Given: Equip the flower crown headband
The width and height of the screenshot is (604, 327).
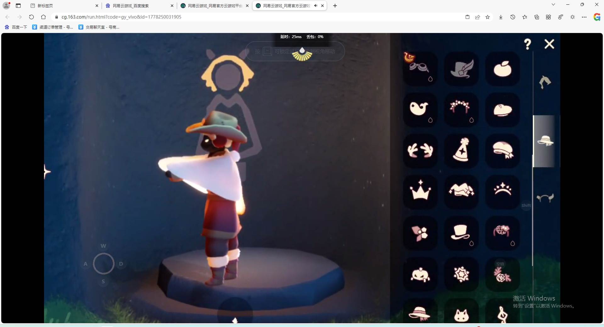Looking at the screenshot, I should click(461, 110).
